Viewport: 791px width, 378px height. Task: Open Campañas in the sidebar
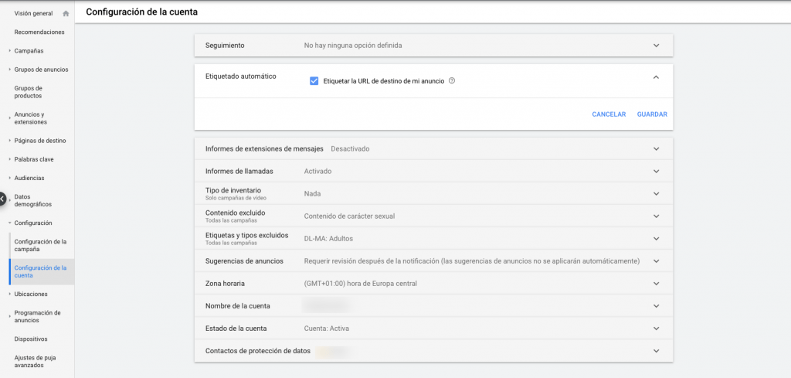(29, 51)
